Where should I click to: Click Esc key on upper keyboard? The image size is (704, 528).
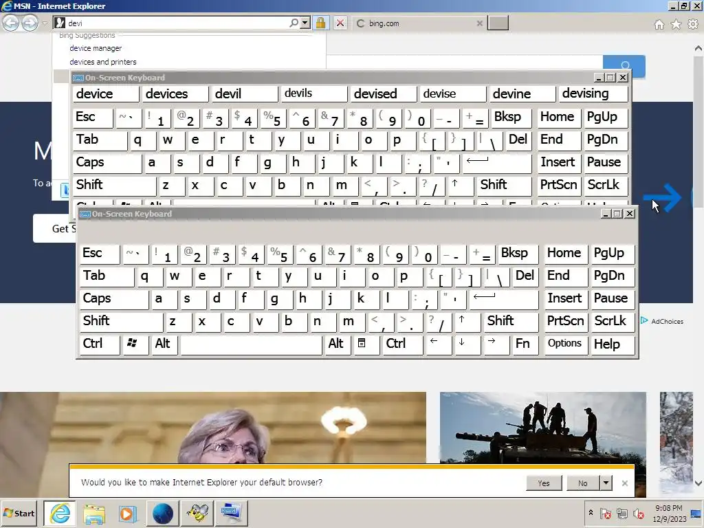coord(93,118)
